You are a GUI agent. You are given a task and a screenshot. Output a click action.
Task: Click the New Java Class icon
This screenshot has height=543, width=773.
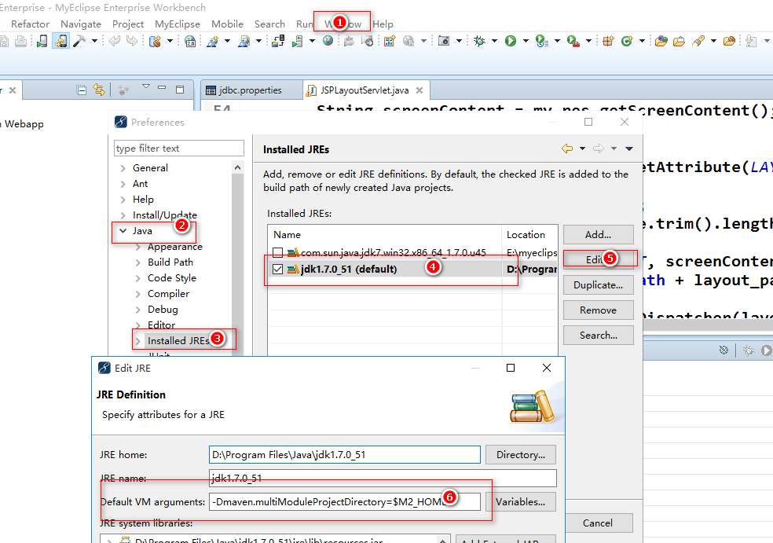(627, 41)
